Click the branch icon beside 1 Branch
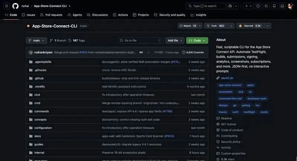The height and width of the screenshot is (161, 297). 51,40
